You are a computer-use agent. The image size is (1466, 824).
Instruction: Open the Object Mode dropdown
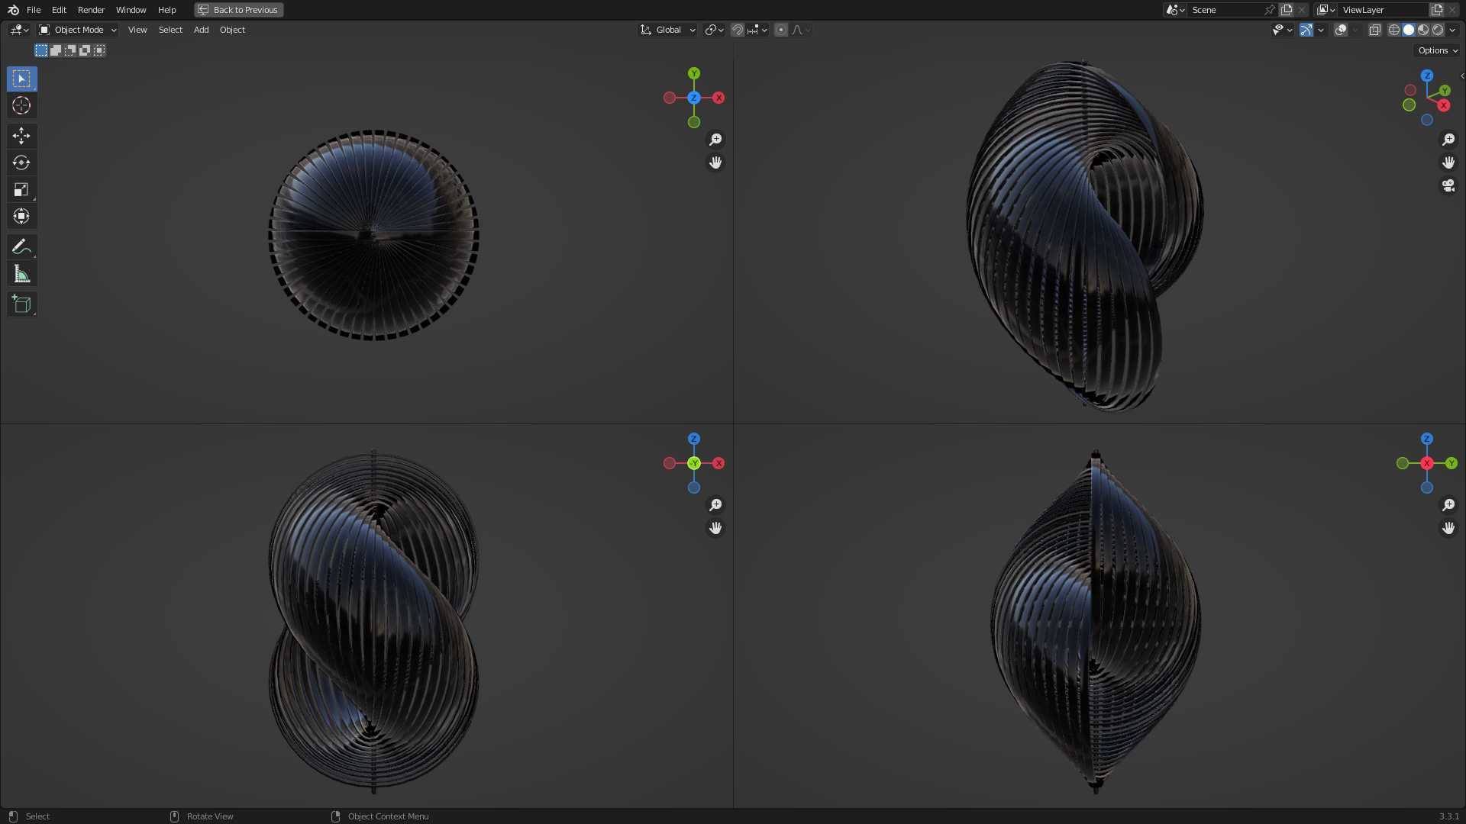78,30
